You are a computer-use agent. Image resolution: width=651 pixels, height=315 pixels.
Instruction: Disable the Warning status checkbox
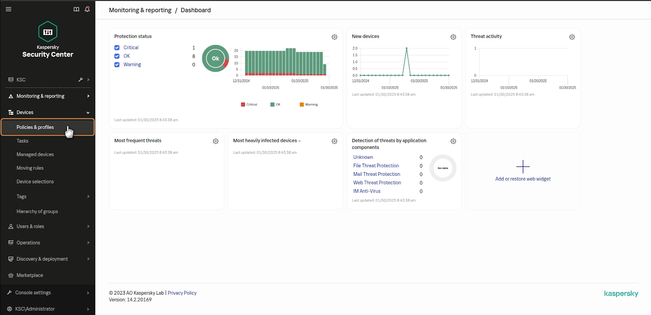(x=117, y=65)
